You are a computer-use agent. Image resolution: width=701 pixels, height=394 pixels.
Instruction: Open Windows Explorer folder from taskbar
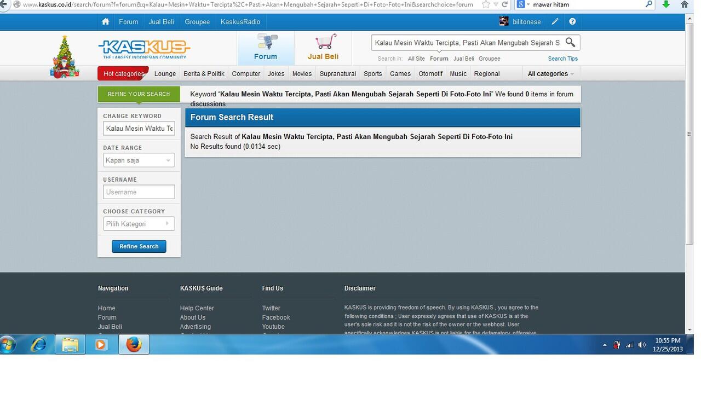70,345
